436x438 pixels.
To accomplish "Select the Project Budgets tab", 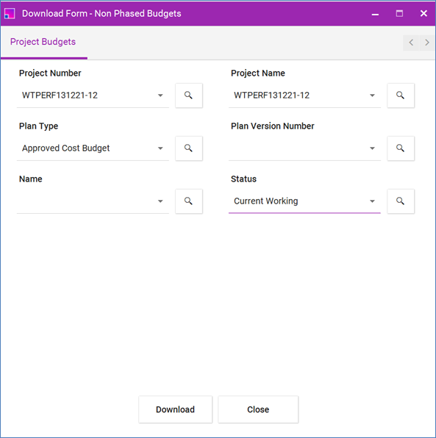I will tap(43, 42).
